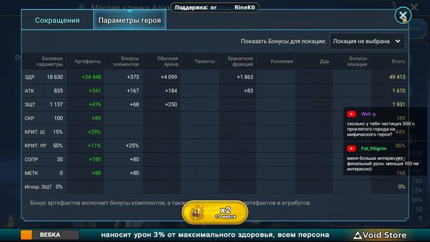Click the АТК base value 835
The width and height of the screenshot is (430, 242).
58,91
